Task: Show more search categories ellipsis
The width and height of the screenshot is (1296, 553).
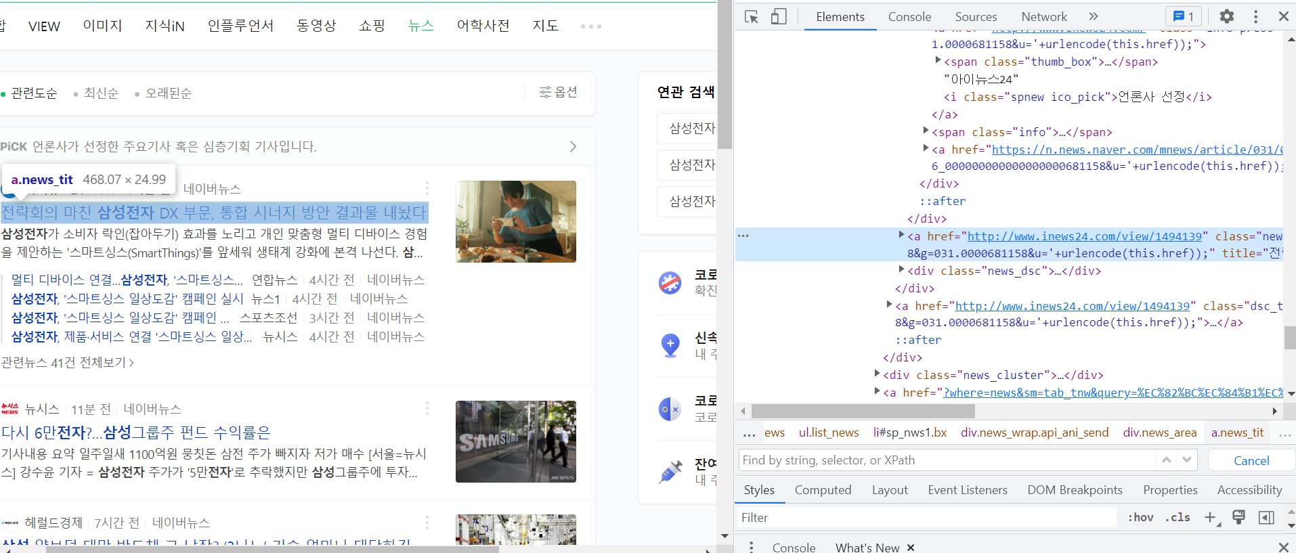Action: coord(591,26)
